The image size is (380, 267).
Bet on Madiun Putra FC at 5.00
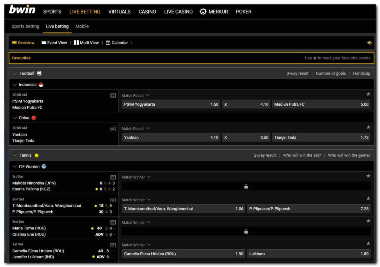[321, 104]
